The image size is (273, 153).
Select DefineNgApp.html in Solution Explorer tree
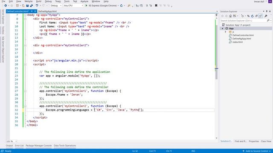point(242,39)
